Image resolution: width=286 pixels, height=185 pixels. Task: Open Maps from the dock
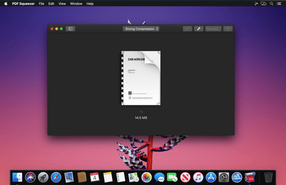point(134,177)
